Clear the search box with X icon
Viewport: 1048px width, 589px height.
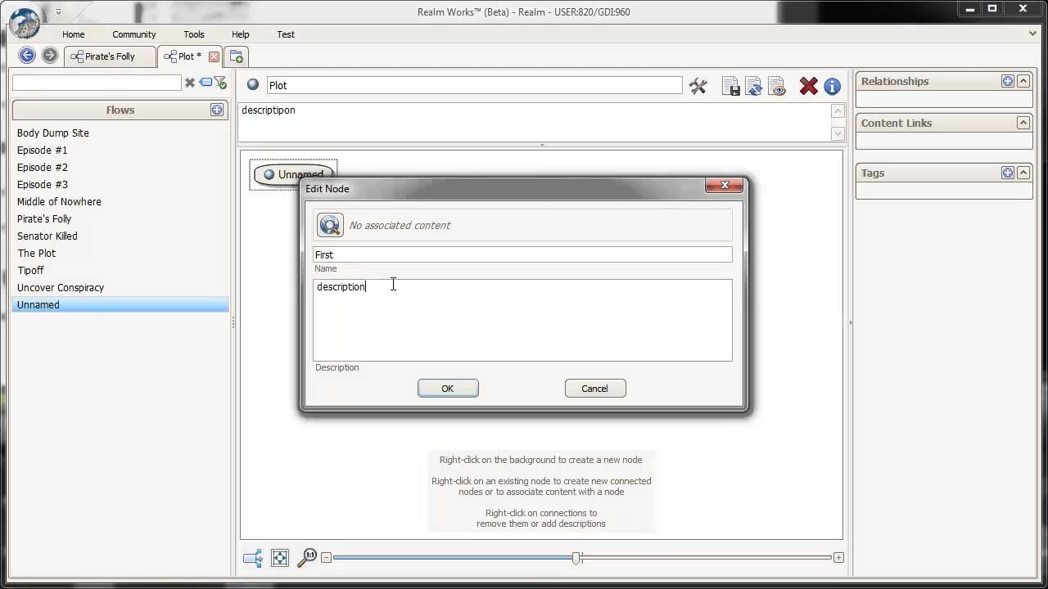point(190,83)
